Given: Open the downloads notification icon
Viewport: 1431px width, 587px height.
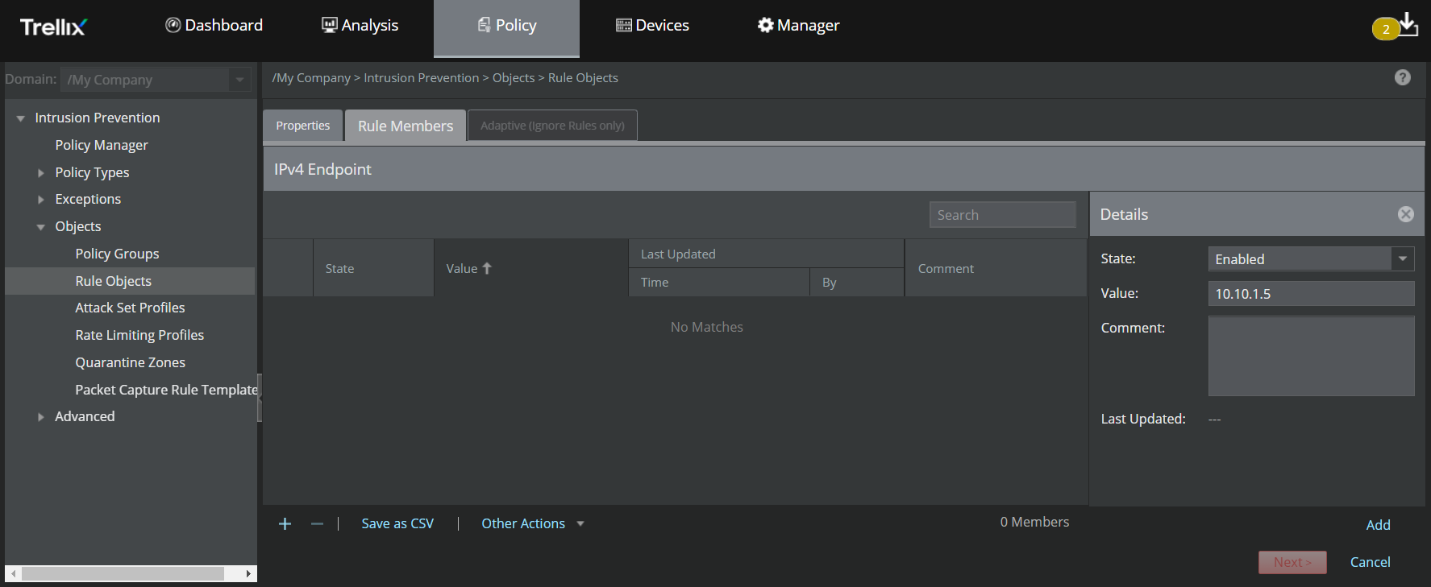Looking at the screenshot, I should coord(1407,24).
